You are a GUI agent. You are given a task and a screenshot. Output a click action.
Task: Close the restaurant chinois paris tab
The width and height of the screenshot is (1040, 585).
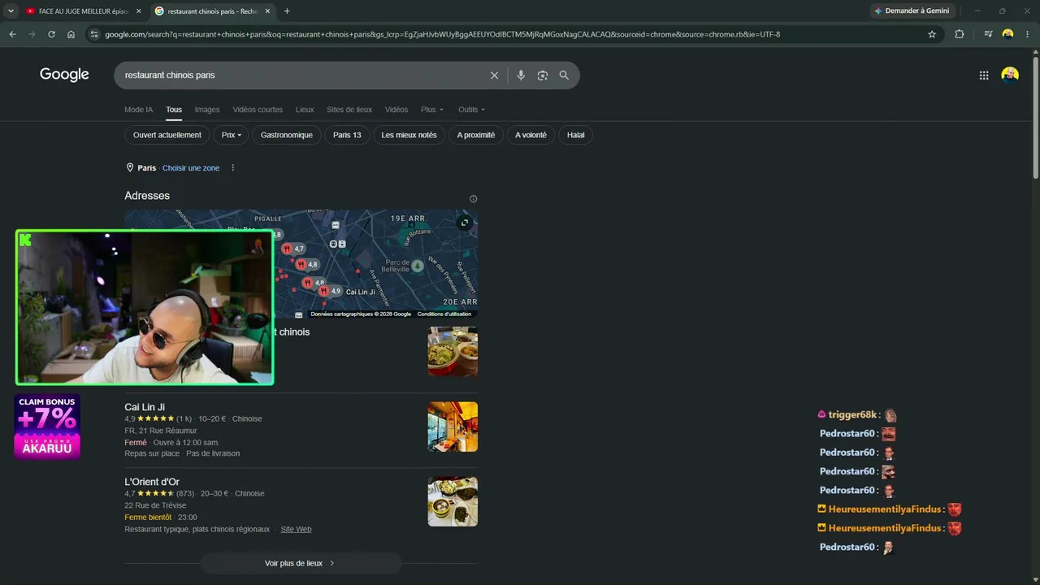(x=266, y=11)
